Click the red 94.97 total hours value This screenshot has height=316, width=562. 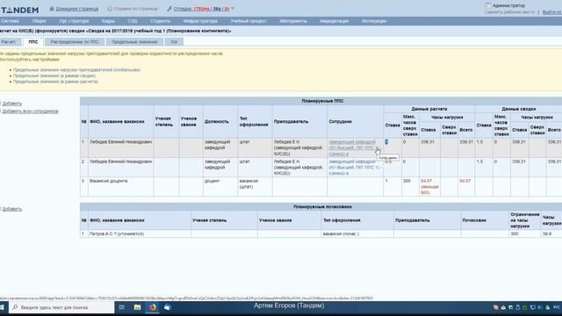[465, 181]
